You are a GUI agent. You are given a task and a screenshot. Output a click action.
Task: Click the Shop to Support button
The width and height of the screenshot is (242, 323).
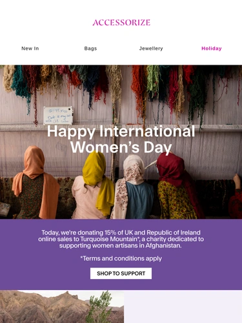coord(121,273)
